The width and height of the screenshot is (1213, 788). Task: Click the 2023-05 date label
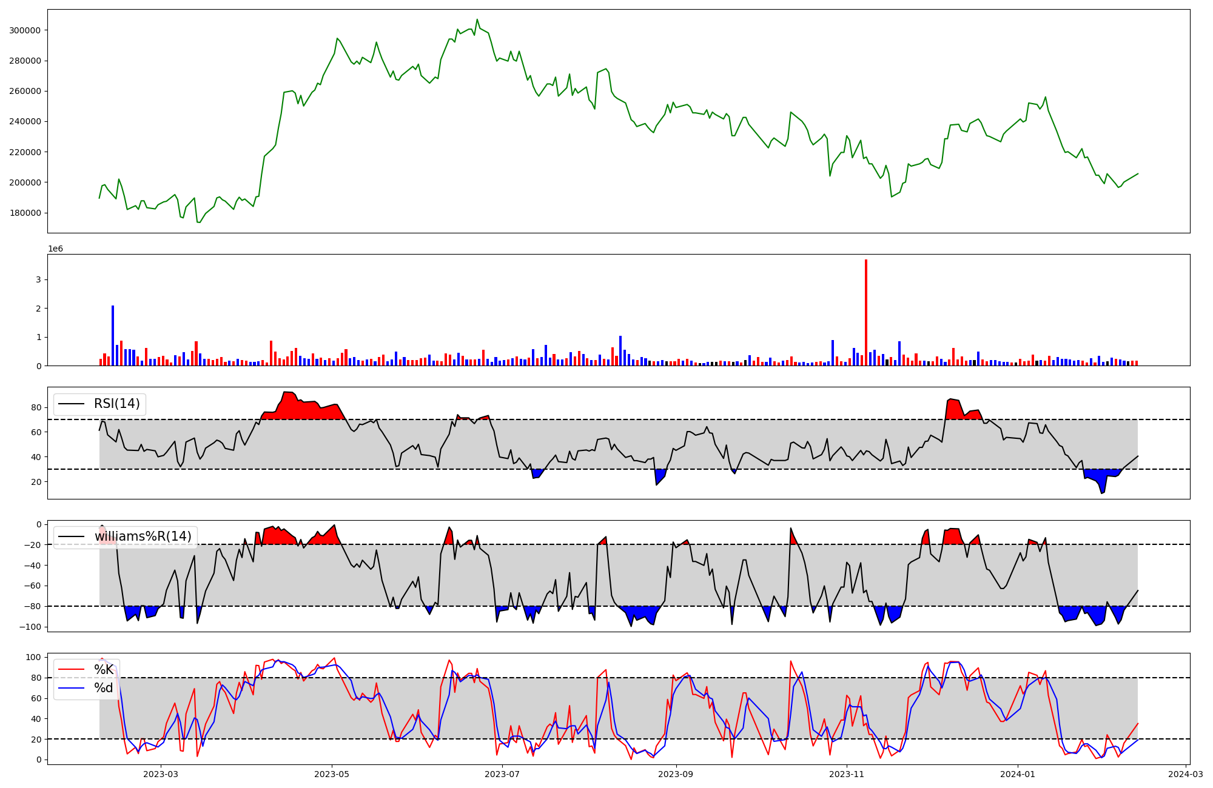(x=332, y=774)
